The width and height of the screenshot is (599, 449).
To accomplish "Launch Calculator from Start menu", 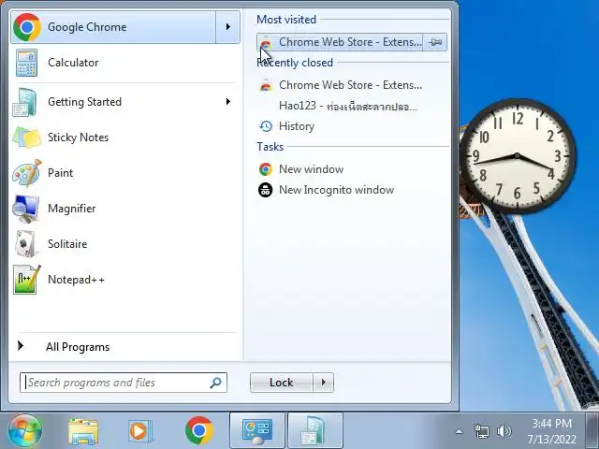I will click(124, 63).
